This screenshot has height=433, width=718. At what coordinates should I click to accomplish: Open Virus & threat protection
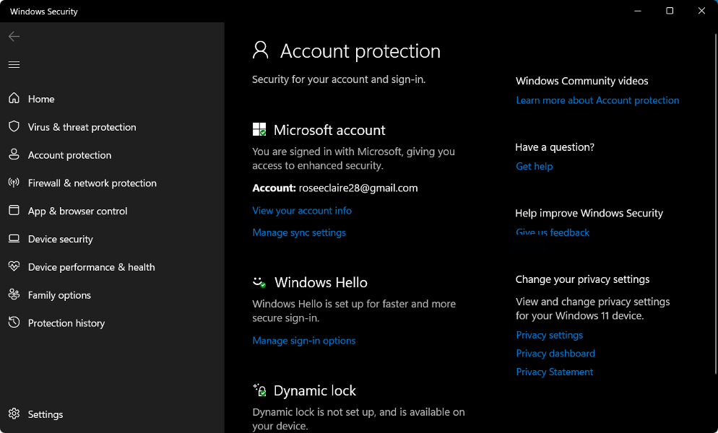point(14,127)
